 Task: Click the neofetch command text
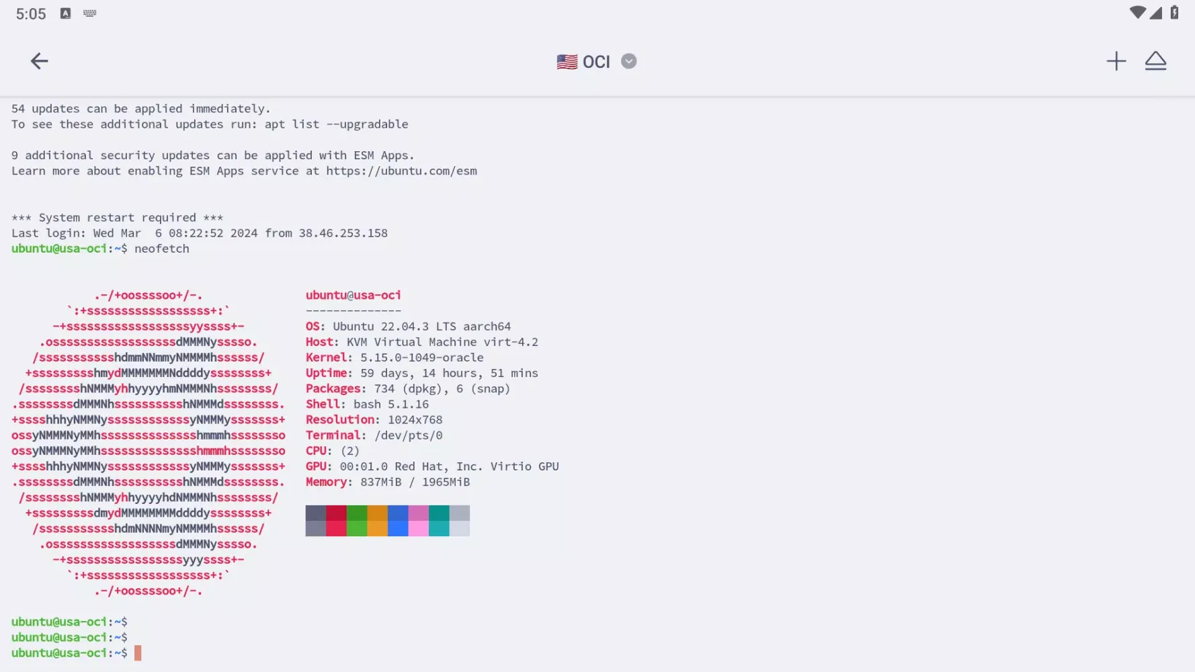(x=161, y=249)
